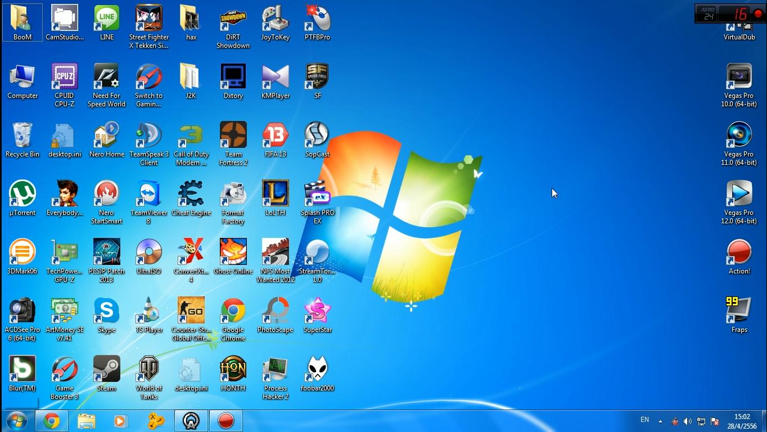
Task: Open the TeamViewer 8 shortcut
Action: pyautogui.click(x=149, y=202)
